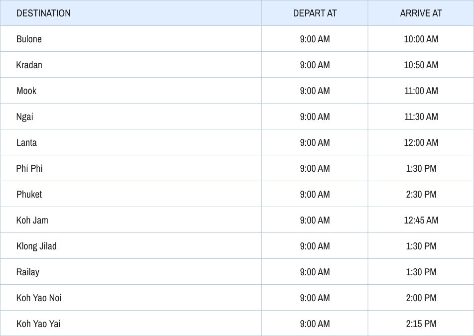
Task: Click the ARRIVE AT column header
Action: (x=421, y=13)
